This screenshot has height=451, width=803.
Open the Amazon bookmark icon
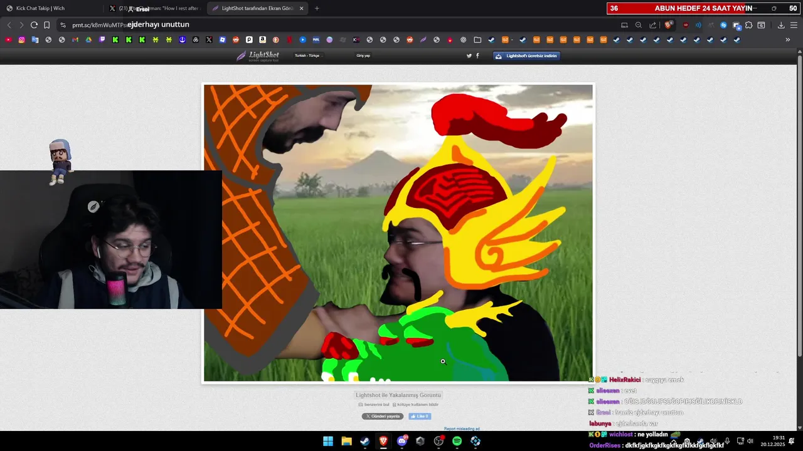[262, 39]
